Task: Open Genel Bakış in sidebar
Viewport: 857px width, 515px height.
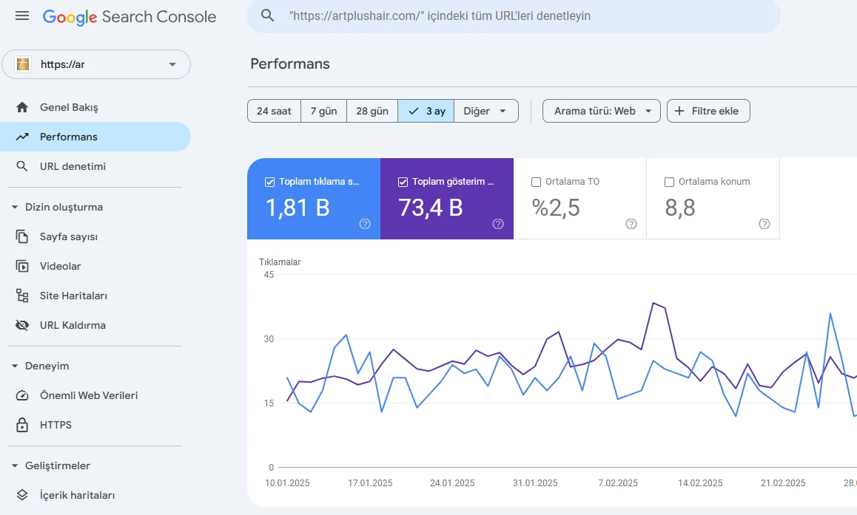Action: pyautogui.click(x=95, y=107)
